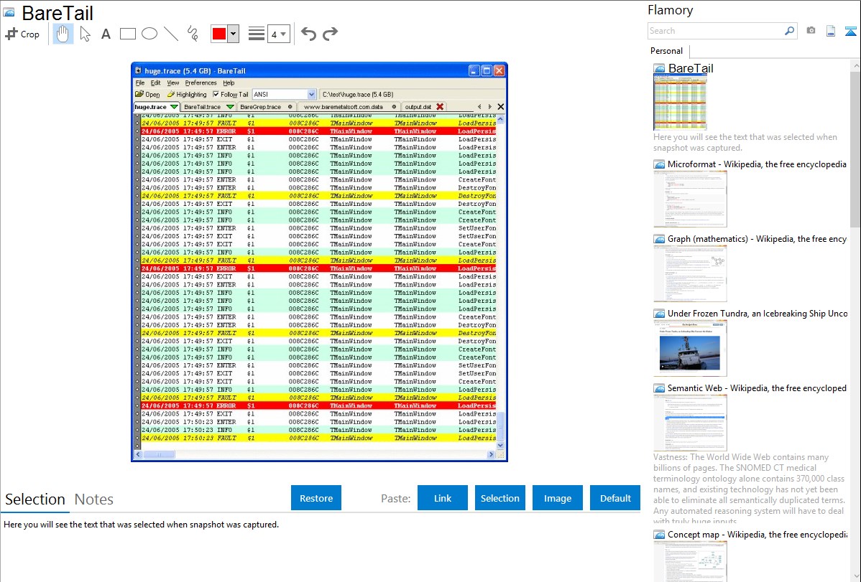Screen dimensions: 861x582
Task: Click the magnifier search icon
Action: click(790, 31)
